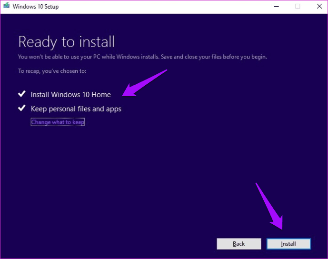Select the 'Install Windows 10 Home' text
328x259 pixels.
[x=71, y=95]
